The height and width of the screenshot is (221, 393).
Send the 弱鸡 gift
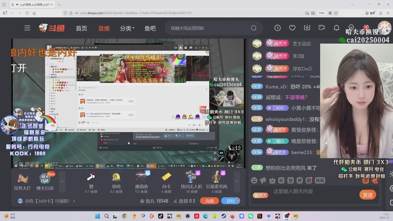[116, 183]
